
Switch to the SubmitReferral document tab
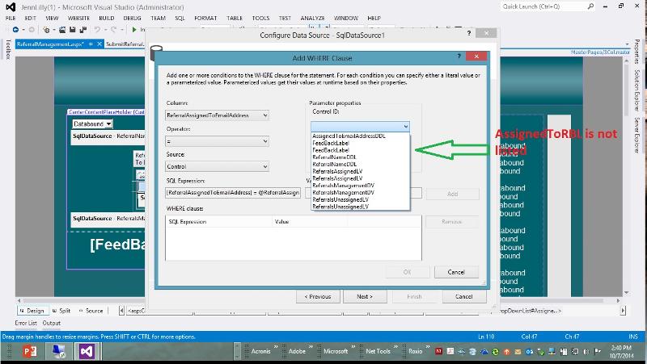coord(125,44)
